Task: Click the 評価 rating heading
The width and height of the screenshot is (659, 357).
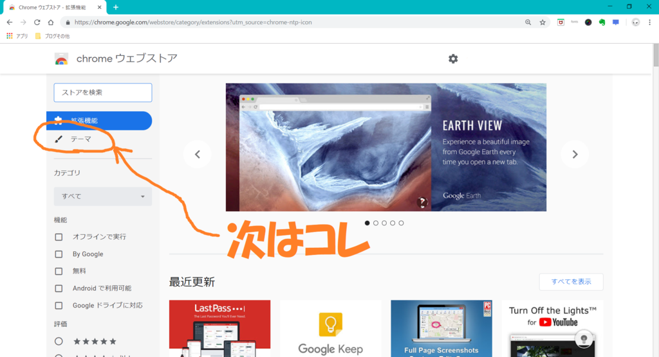Action: (x=60, y=324)
